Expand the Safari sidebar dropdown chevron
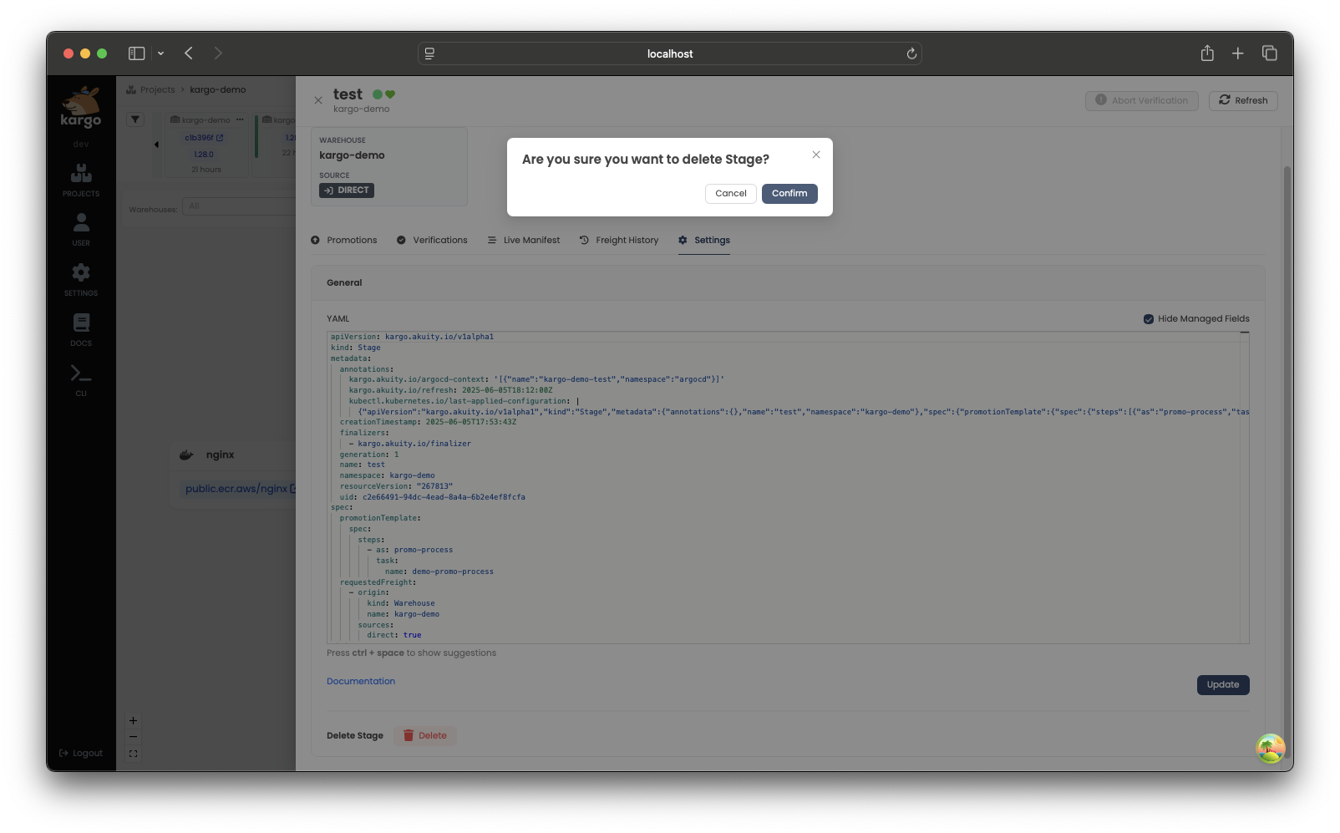 [x=160, y=53]
